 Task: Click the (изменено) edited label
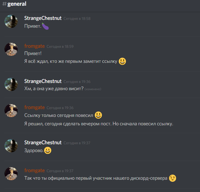pyautogui.click(x=93, y=89)
